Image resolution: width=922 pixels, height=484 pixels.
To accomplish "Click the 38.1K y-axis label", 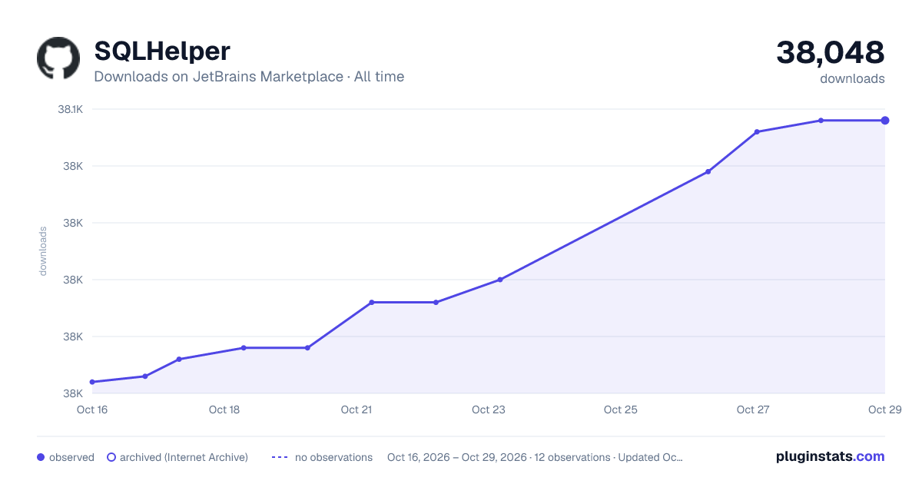I will [71, 109].
